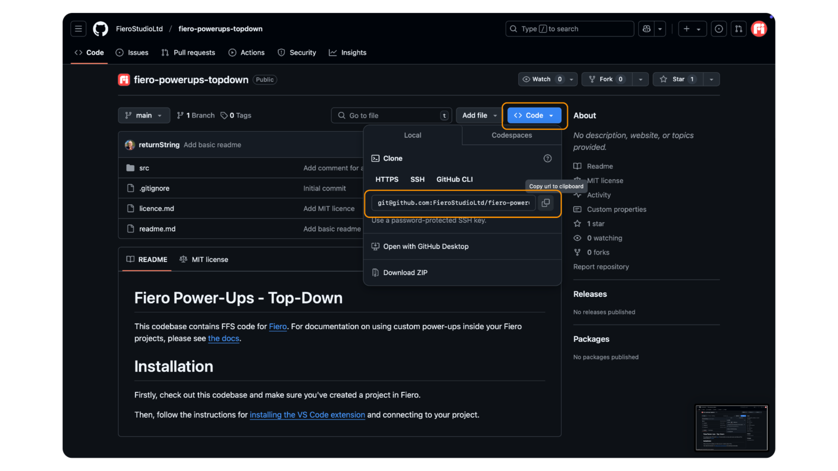Focus the Type to search box
The image size is (838, 471).
[x=570, y=29]
